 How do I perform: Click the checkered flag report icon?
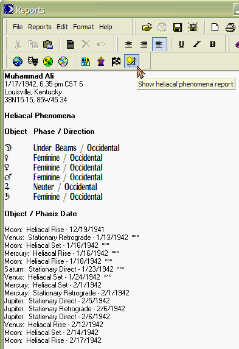116,62
